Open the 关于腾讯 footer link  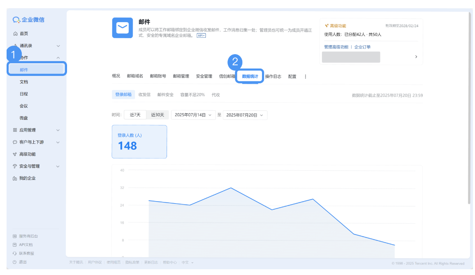76,262
